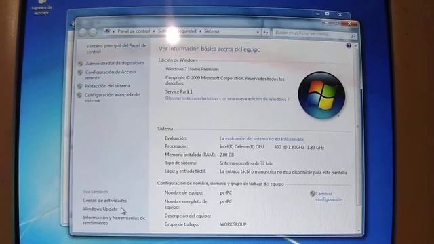Viewport: 434px width, 244px height.
Task: Maximize the Sistema window
Action: pos(336,23)
